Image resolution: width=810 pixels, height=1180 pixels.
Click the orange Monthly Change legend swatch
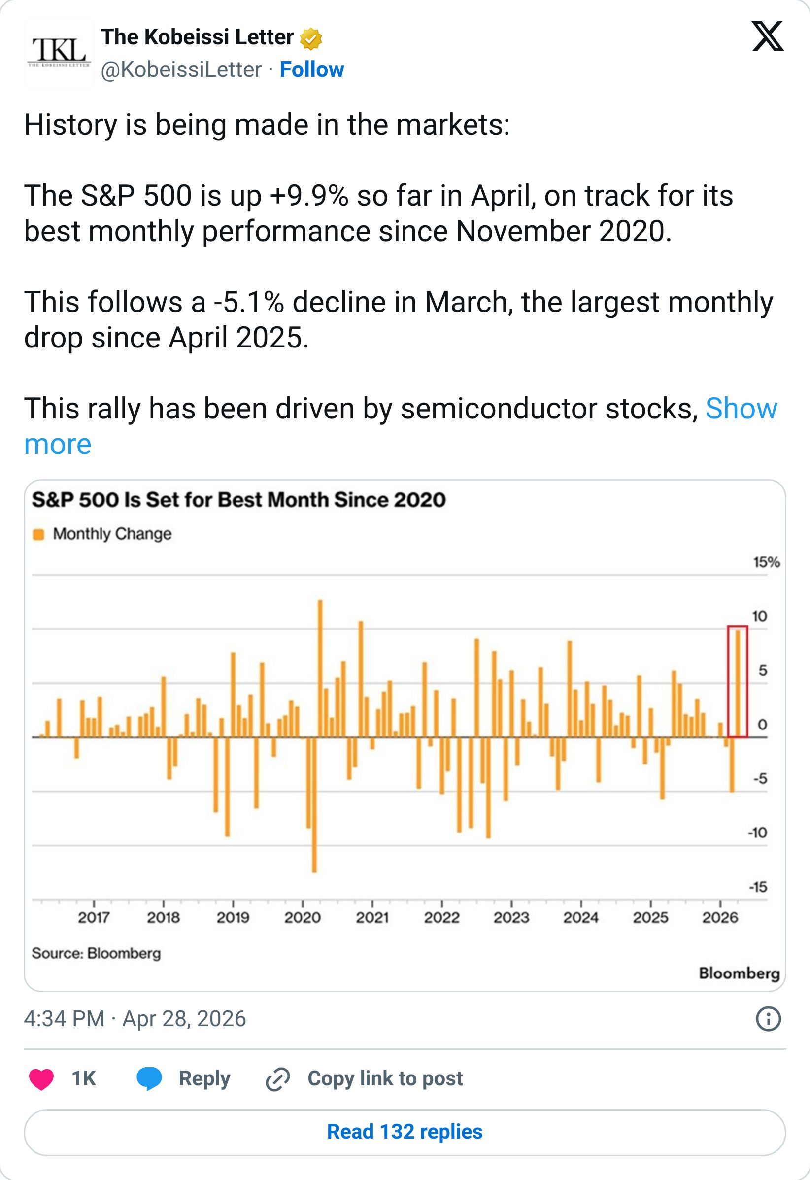[38, 535]
